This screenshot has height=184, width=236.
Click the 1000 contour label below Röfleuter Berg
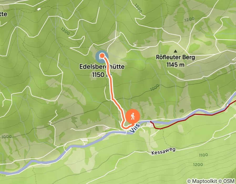(155, 88)
